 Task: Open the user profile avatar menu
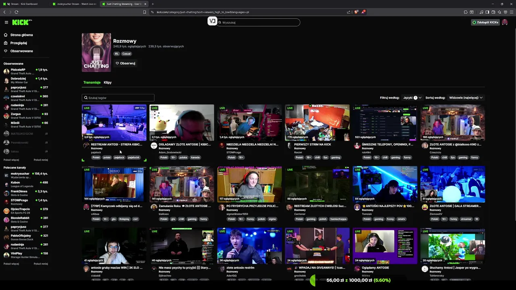pos(505,23)
